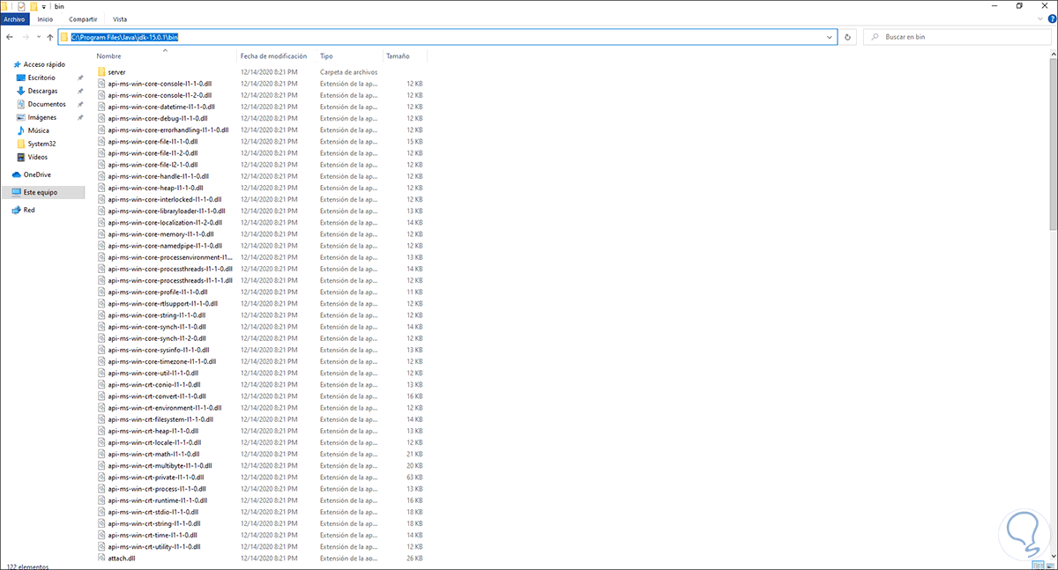The image size is (1058, 570).
Task: Expand the ribbon with the chevron
Action: 1039,19
